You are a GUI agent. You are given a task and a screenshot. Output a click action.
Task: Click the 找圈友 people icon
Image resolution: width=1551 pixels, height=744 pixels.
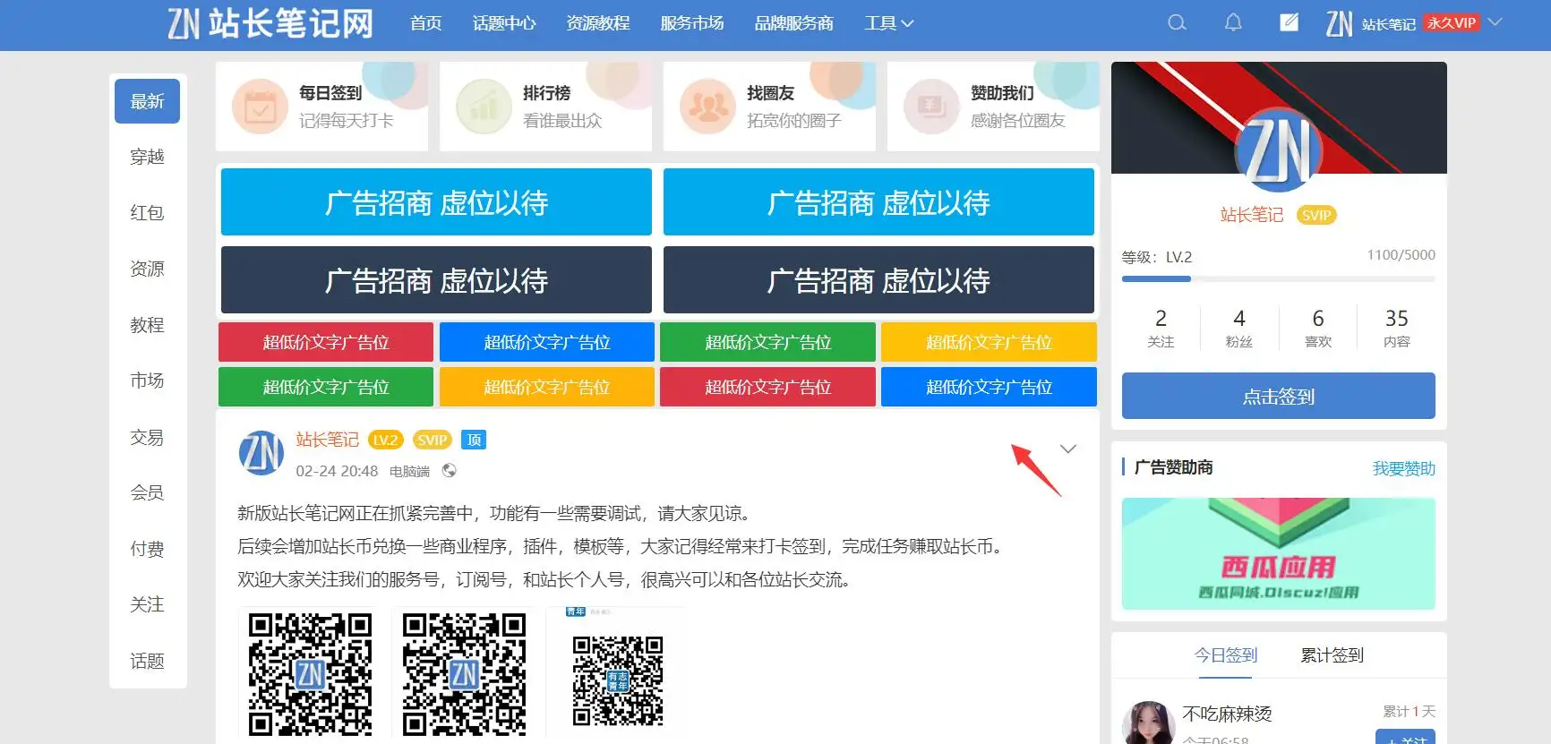[707, 107]
